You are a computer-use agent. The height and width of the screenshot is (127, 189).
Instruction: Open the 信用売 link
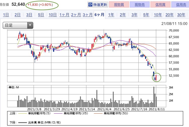[x=181, y=5]
